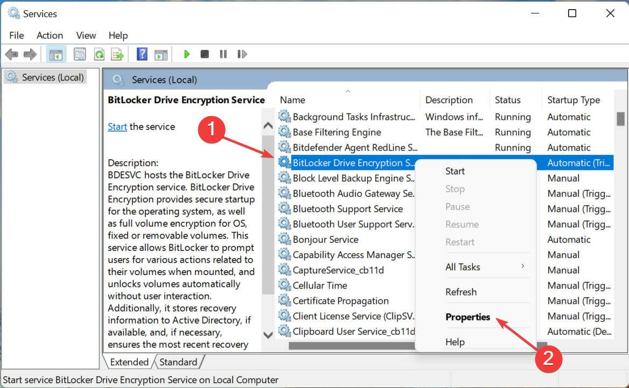The width and height of the screenshot is (629, 388).
Task: Click the Start link to start BitLocker service
Action: pyautogui.click(x=117, y=126)
